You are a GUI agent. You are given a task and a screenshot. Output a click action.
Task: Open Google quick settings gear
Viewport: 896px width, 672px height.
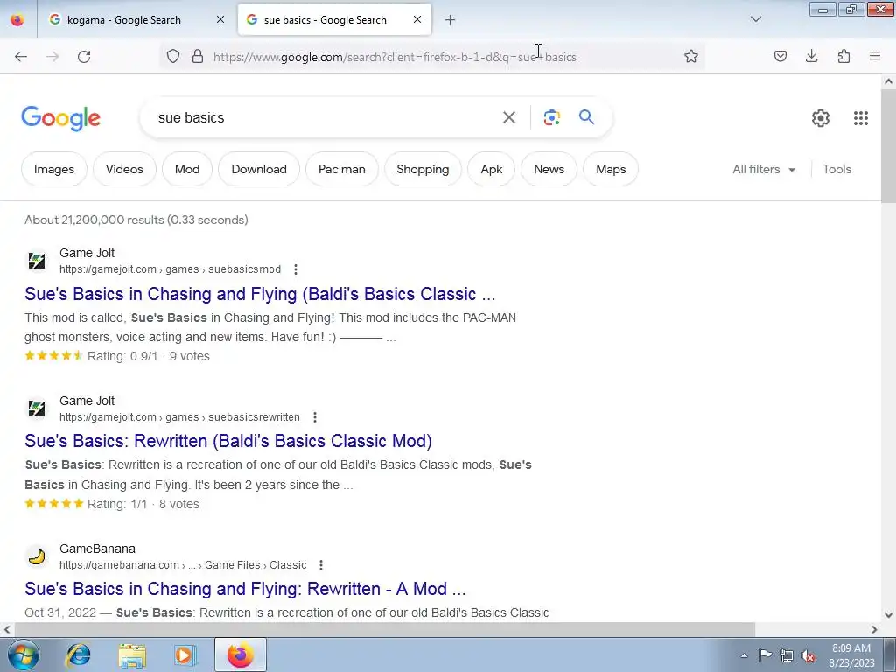click(821, 118)
